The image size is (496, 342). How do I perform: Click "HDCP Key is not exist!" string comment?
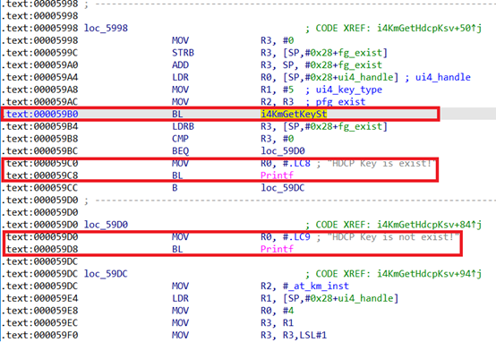pos(393,237)
